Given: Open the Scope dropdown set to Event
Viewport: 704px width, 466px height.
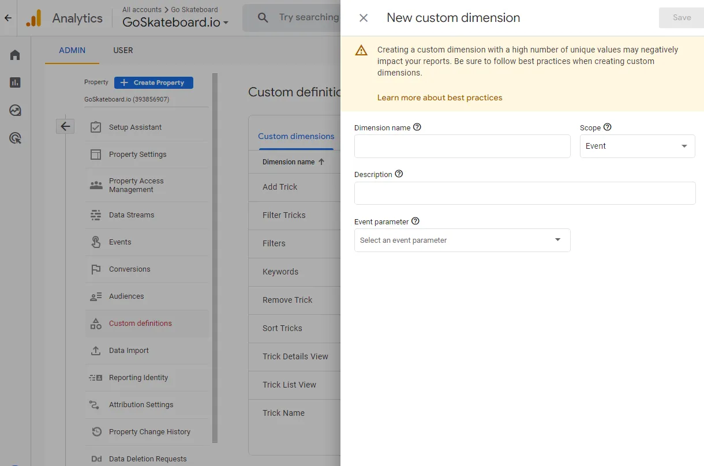Looking at the screenshot, I should click(x=637, y=146).
